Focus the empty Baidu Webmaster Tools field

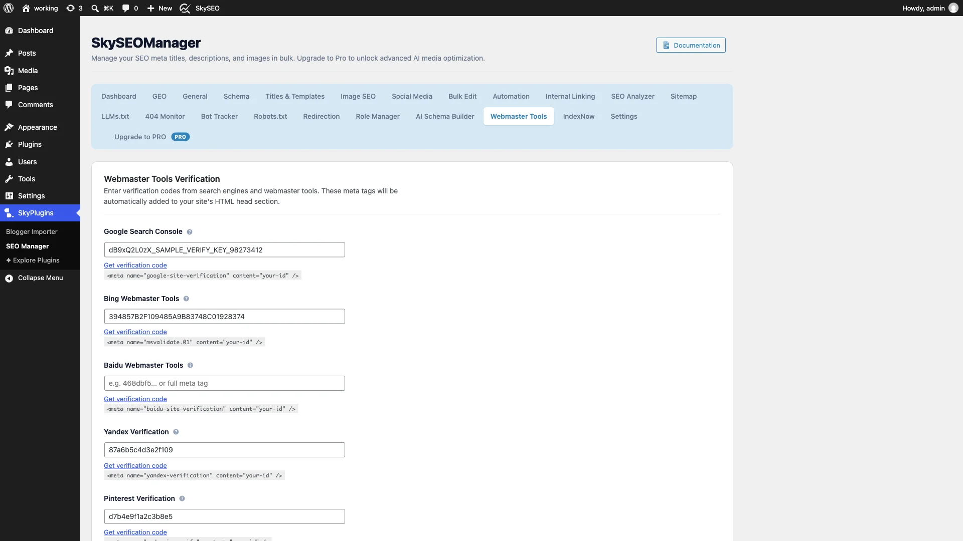[224, 383]
